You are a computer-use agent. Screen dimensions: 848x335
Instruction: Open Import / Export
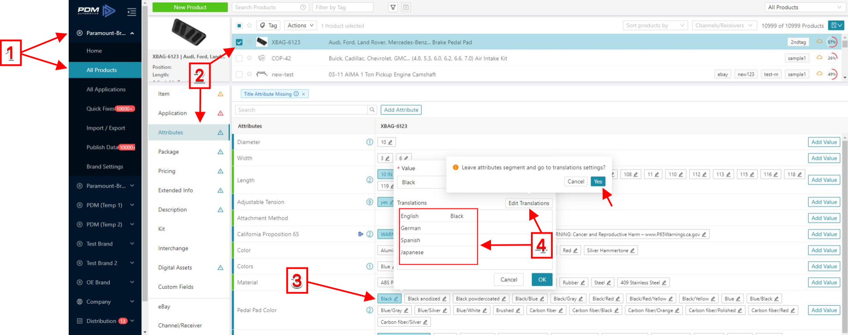pyautogui.click(x=106, y=128)
